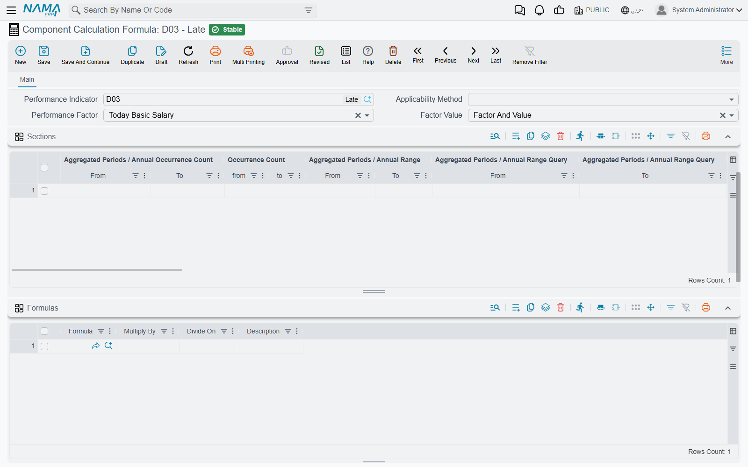Open Multi Printing
The width and height of the screenshot is (748, 467).
click(x=248, y=55)
